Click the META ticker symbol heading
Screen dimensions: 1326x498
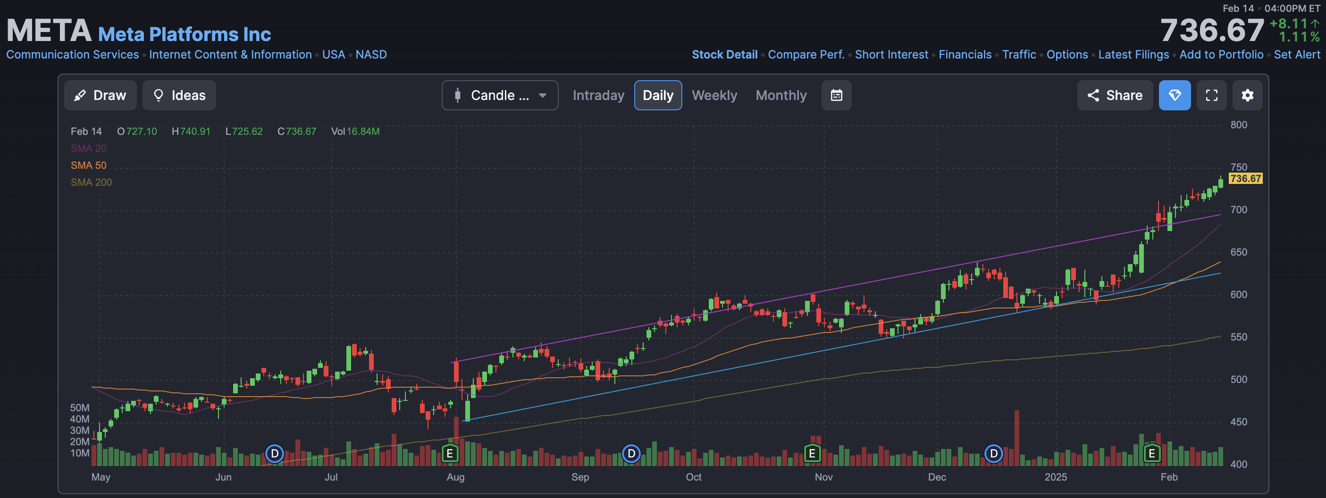click(x=49, y=31)
